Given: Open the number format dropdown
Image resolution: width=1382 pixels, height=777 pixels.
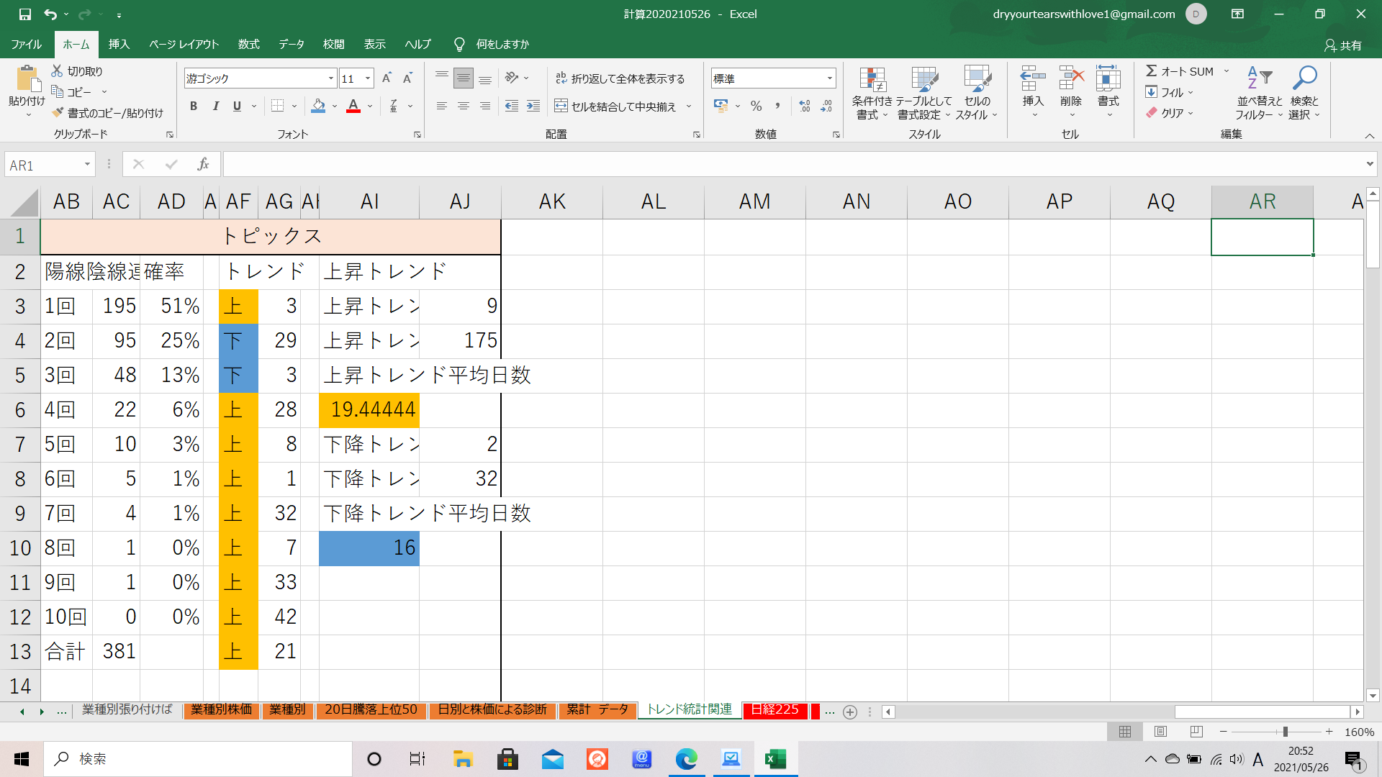Looking at the screenshot, I should tap(829, 78).
